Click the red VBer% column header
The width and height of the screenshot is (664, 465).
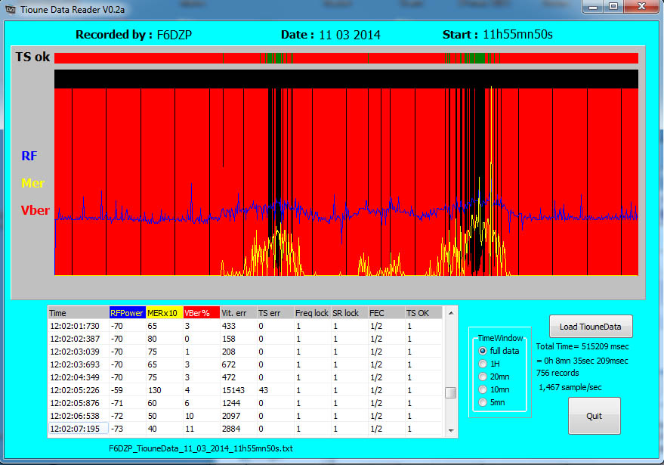(202, 313)
